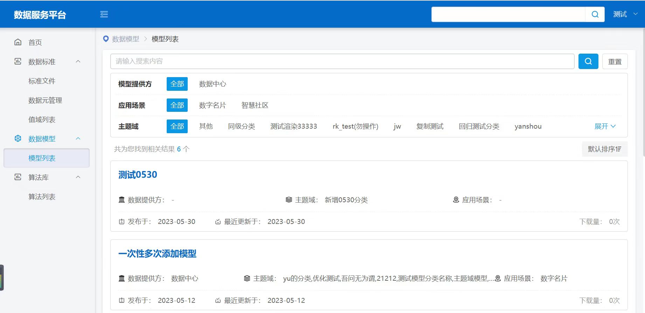The width and height of the screenshot is (645, 313).
Task: Open the 测试0530 model title link
Action: pos(138,175)
